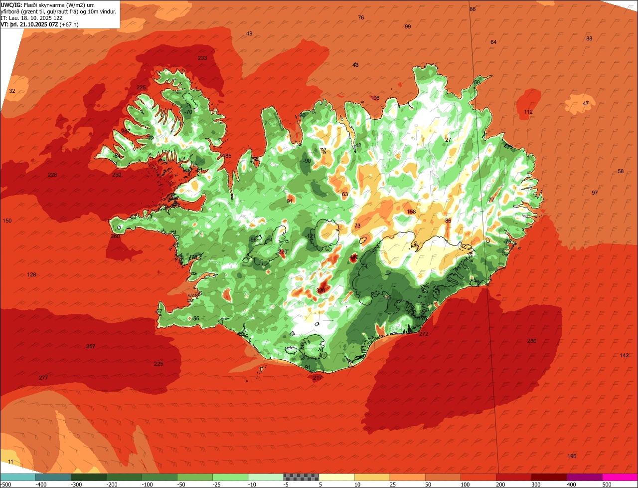Pick the pale green swatch between -25 and -10
This screenshot has height=488, width=638.
tap(230, 477)
